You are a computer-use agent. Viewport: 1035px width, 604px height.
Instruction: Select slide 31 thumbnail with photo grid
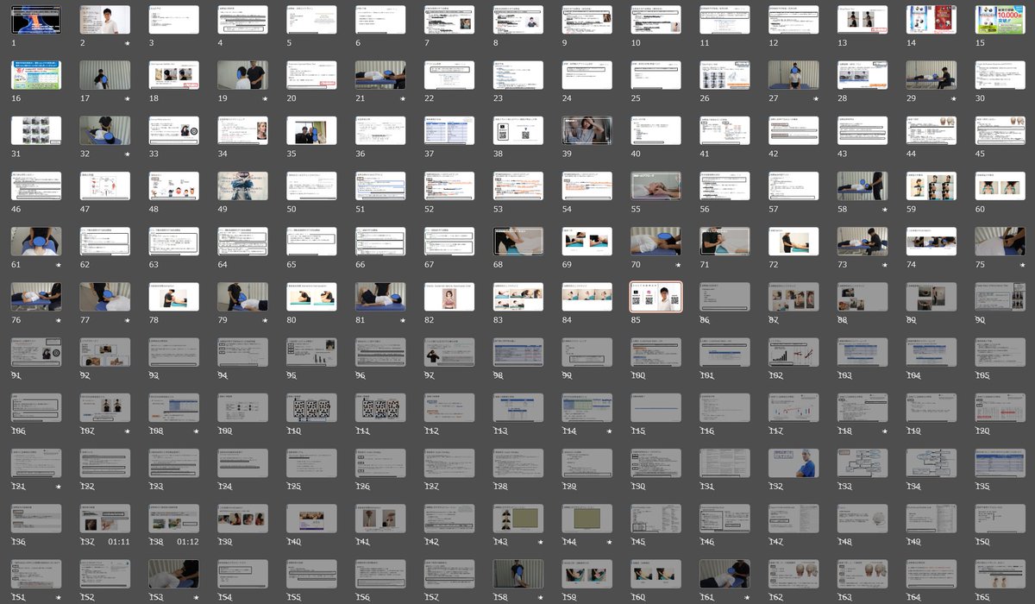36,130
